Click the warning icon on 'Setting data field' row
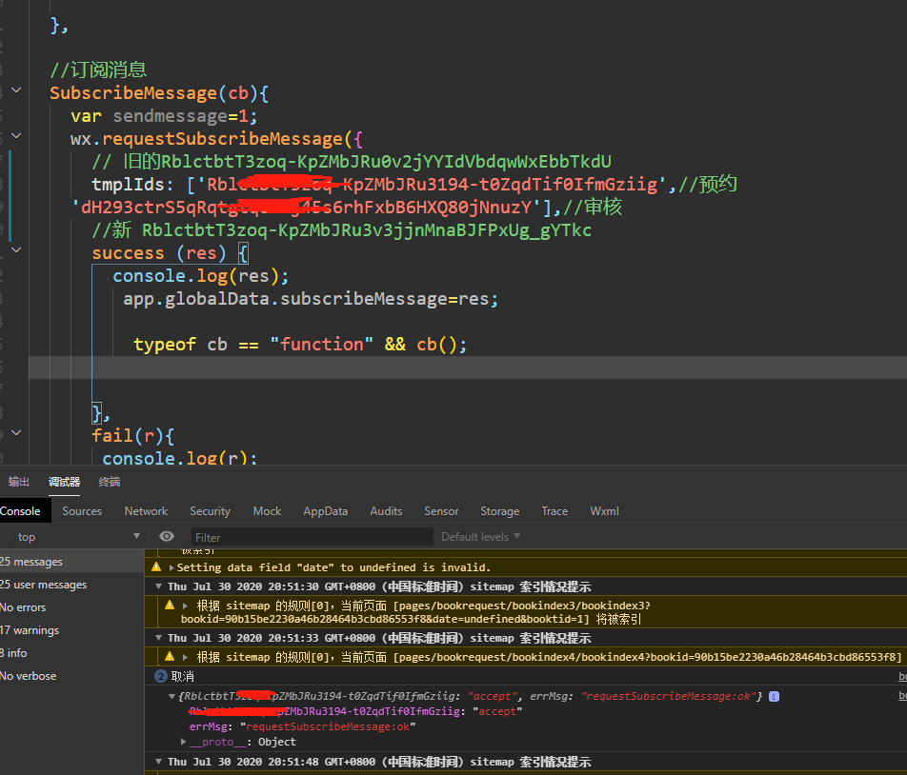The image size is (907, 775). [x=156, y=566]
